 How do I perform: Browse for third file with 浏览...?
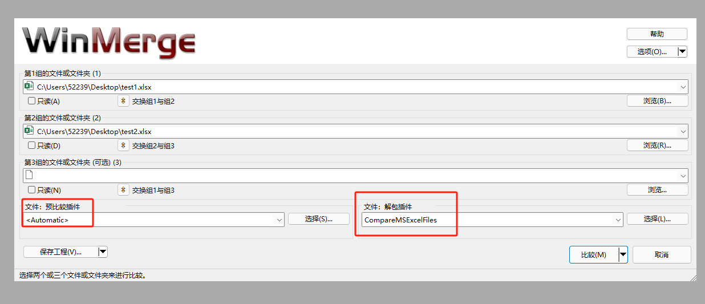657,190
